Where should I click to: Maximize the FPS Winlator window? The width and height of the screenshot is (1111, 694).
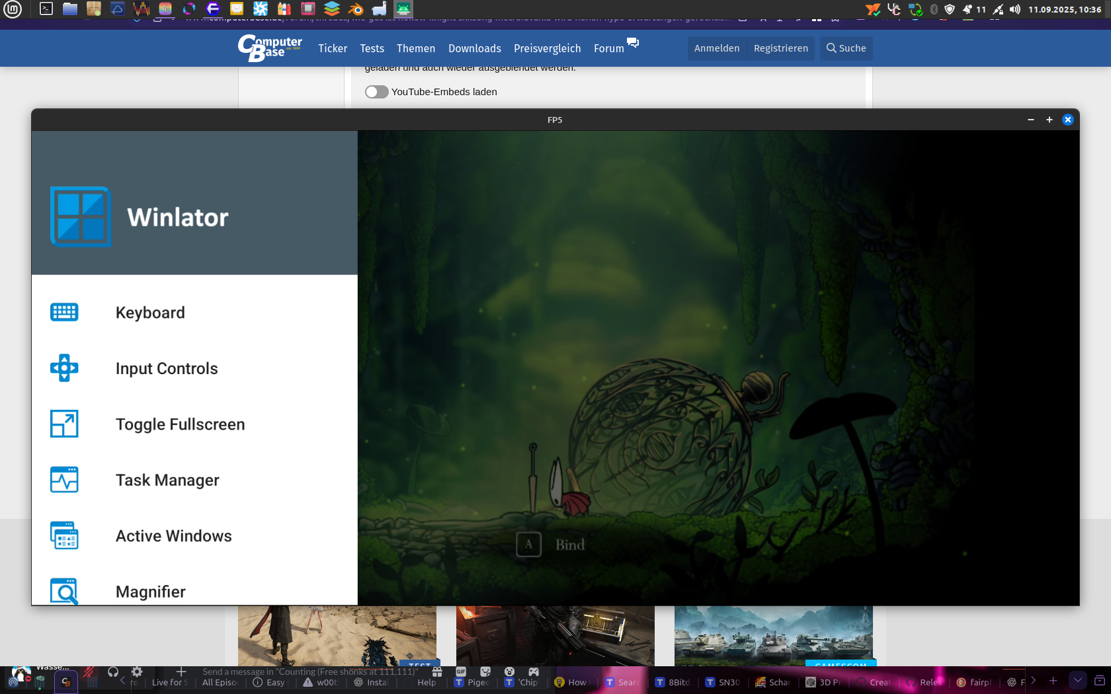pos(1049,120)
